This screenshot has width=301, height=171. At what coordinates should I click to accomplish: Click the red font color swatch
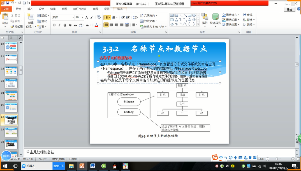point(96,25)
